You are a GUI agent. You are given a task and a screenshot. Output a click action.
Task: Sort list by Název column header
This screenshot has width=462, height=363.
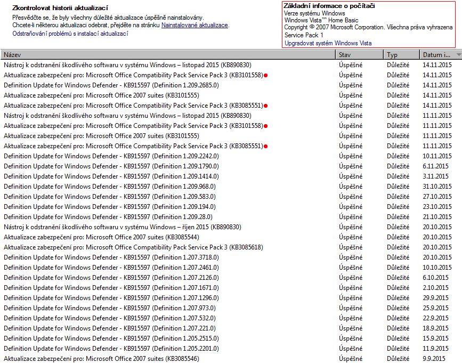tap(168, 55)
